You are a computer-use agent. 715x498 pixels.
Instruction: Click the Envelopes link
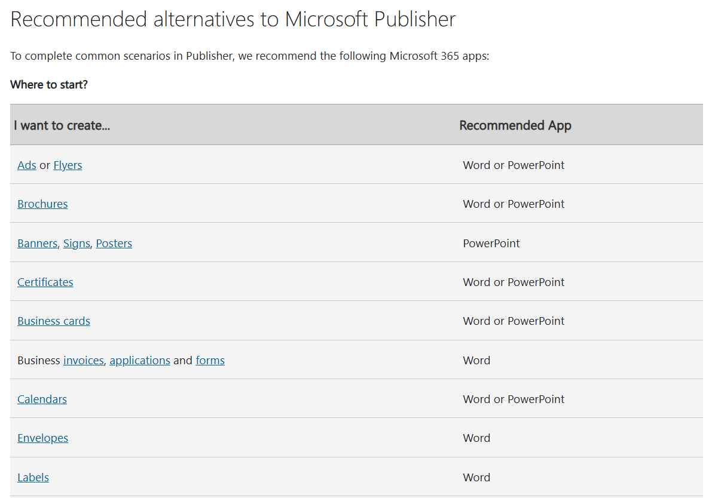tap(42, 438)
